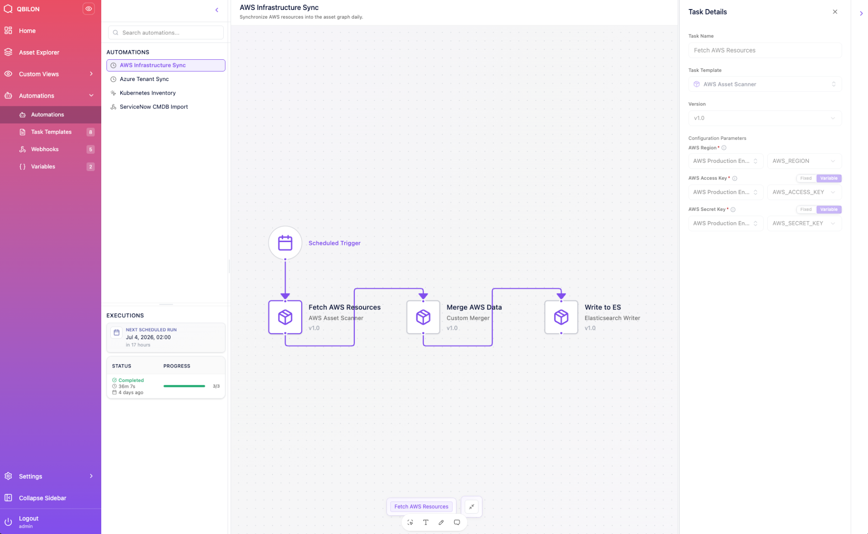Click the Task Templates count badge 8
Viewport: 868px width, 534px height.
(90, 132)
